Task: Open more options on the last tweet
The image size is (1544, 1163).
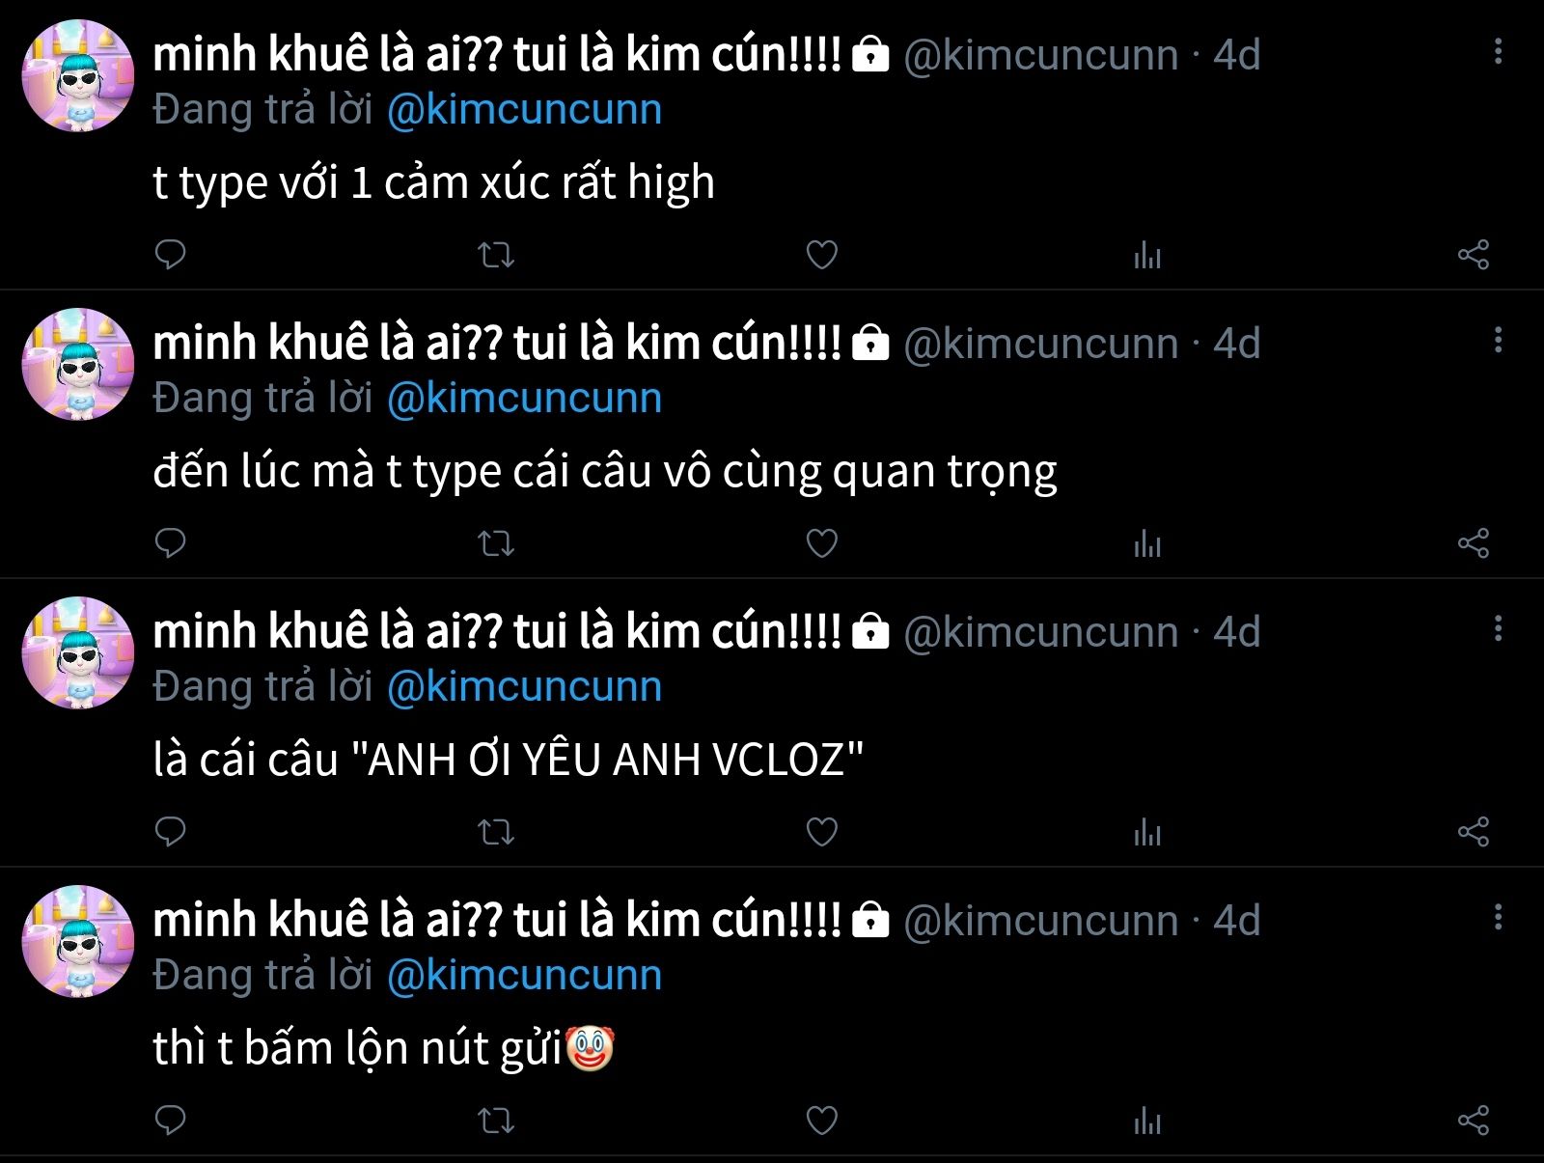Action: [x=1498, y=917]
